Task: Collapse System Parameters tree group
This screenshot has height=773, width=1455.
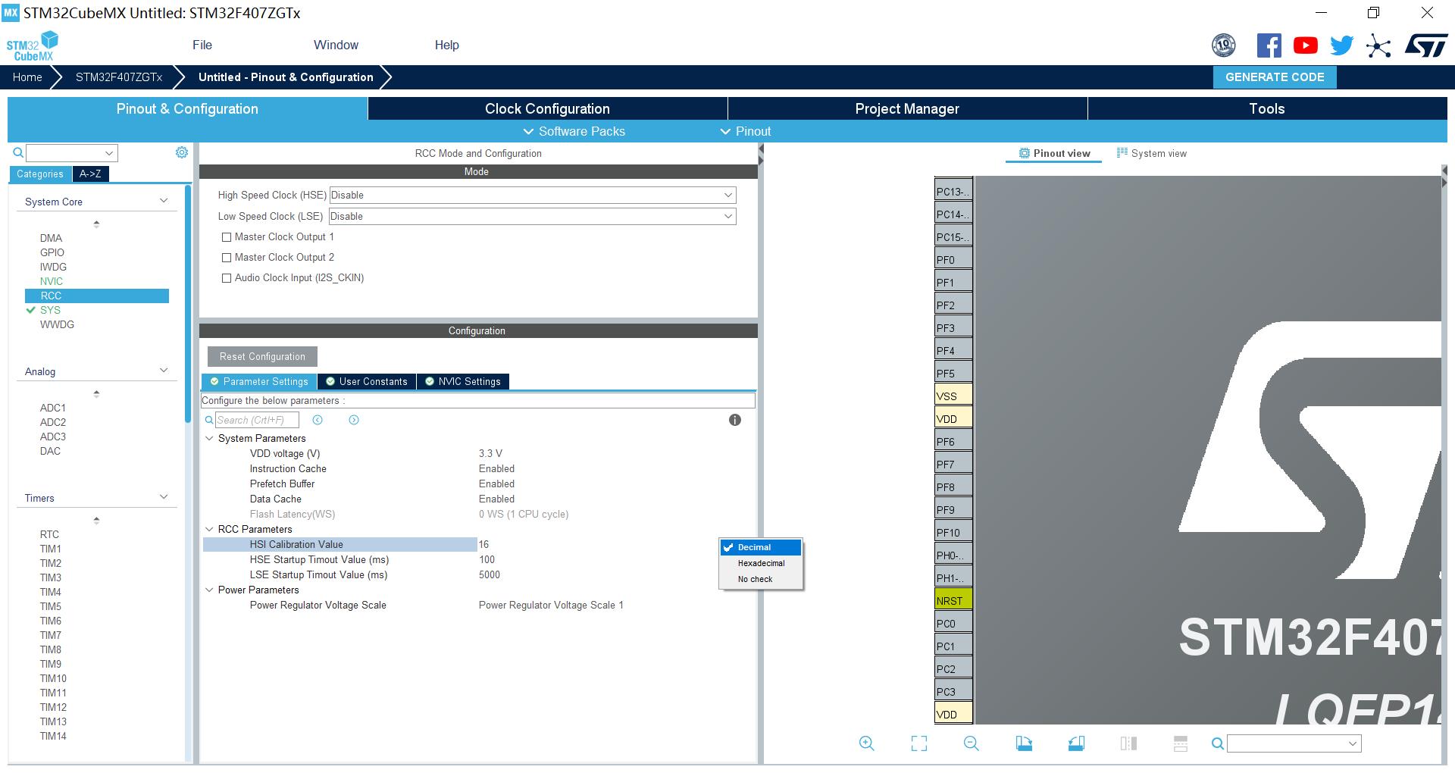Action: [209, 438]
